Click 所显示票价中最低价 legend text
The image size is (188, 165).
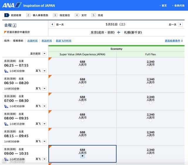coord(18,32)
